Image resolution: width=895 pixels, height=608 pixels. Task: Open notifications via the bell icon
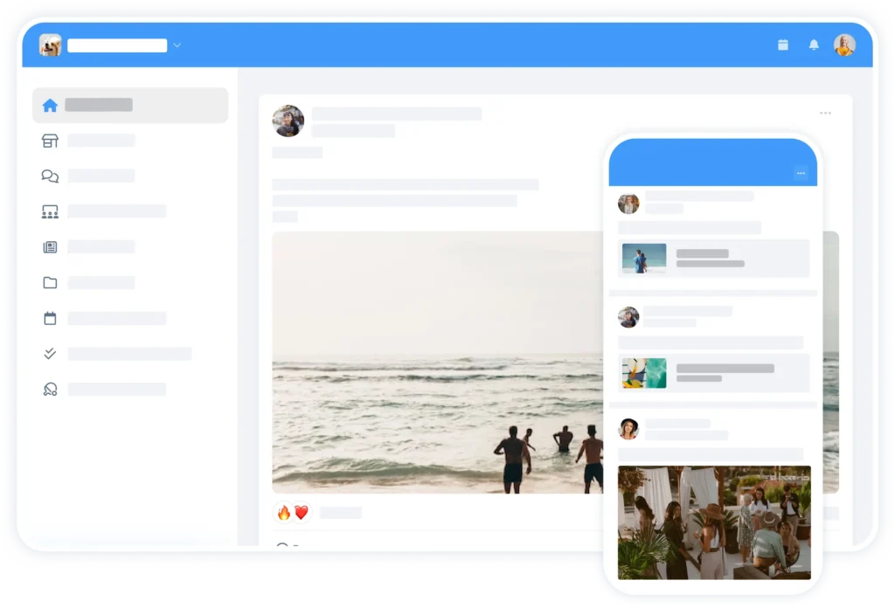[x=814, y=44]
